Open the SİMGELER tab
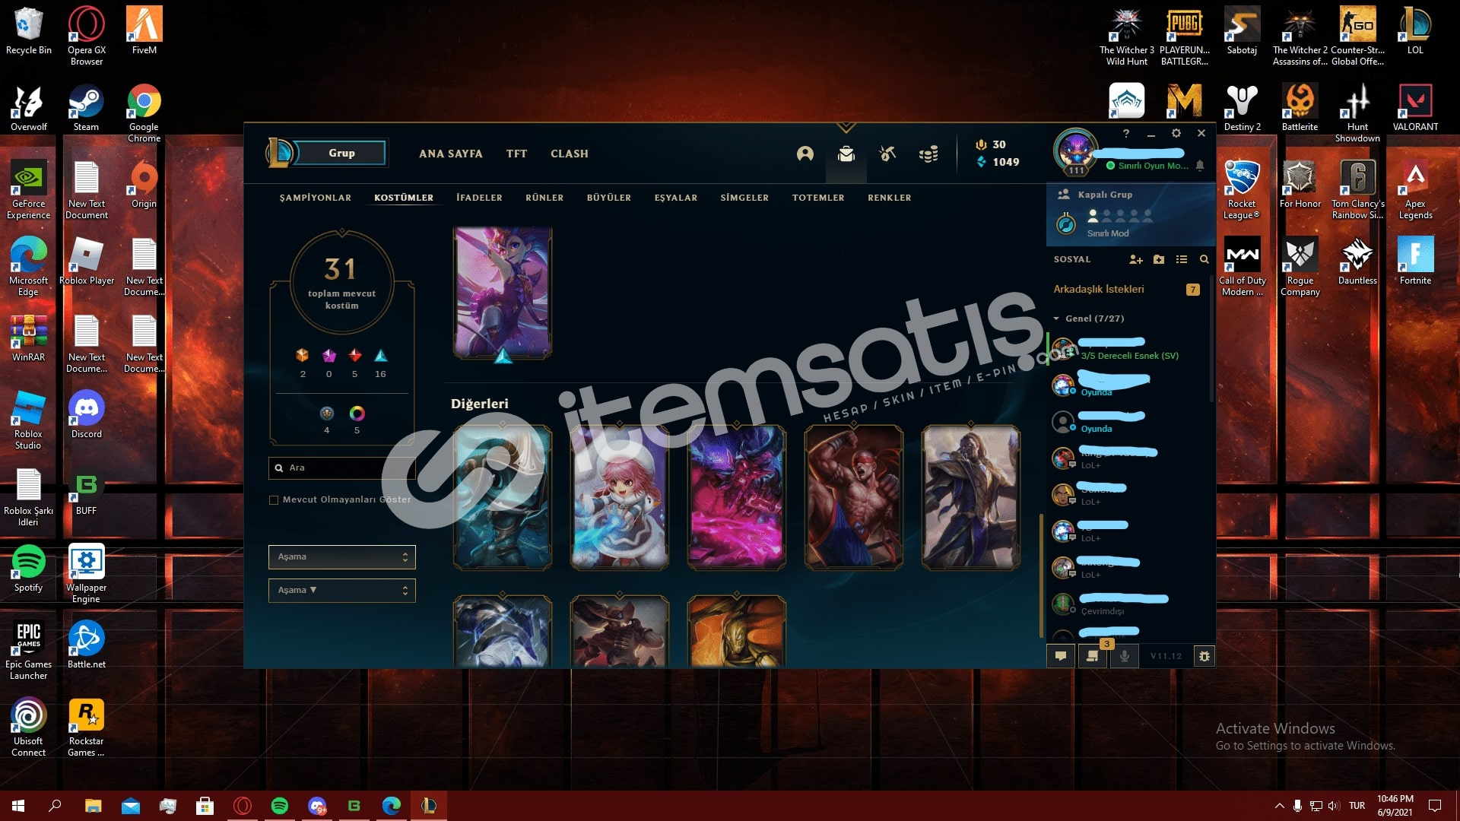This screenshot has height=821, width=1460. [744, 198]
